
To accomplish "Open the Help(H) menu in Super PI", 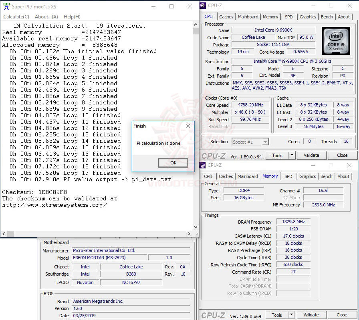I will 72,17.
